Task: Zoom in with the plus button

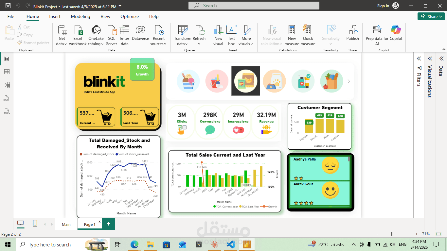Action: click(417, 234)
